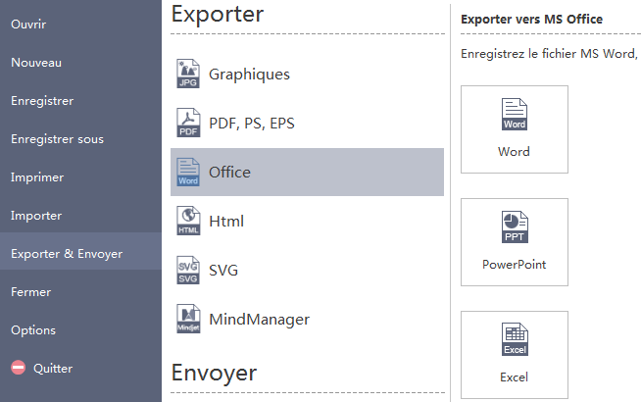This screenshot has height=402, width=641.
Task: Click the Word icon beside Office
Action: [x=188, y=172]
